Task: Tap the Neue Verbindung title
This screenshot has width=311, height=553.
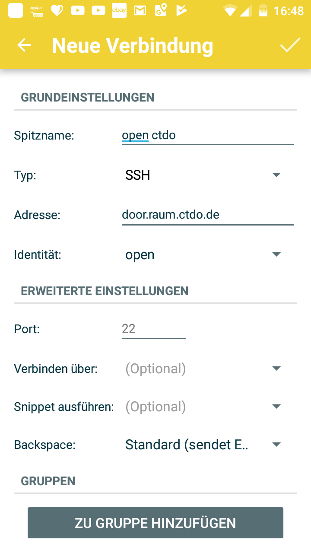Action: click(x=133, y=45)
